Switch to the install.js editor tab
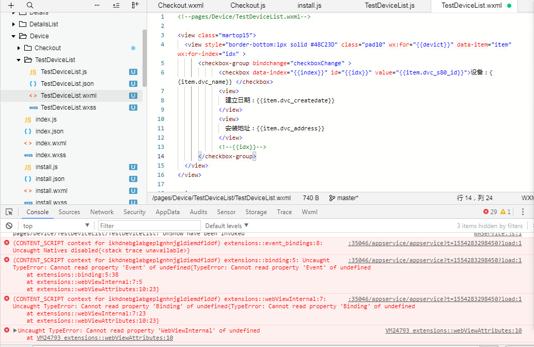 click(x=309, y=6)
